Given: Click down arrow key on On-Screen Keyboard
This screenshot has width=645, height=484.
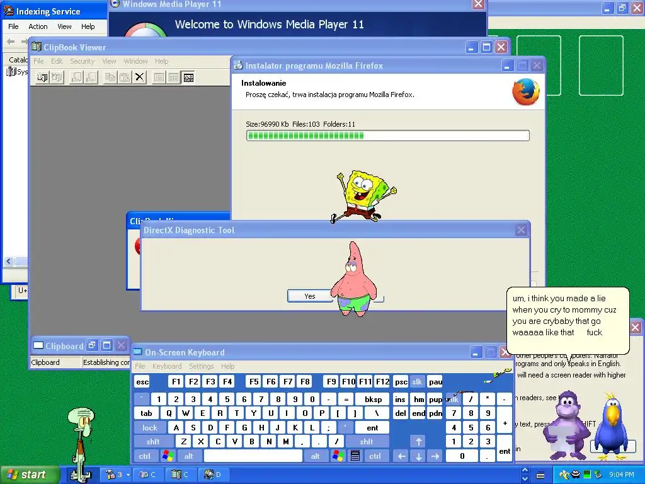Looking at the screenshot, I should [418, 456].
